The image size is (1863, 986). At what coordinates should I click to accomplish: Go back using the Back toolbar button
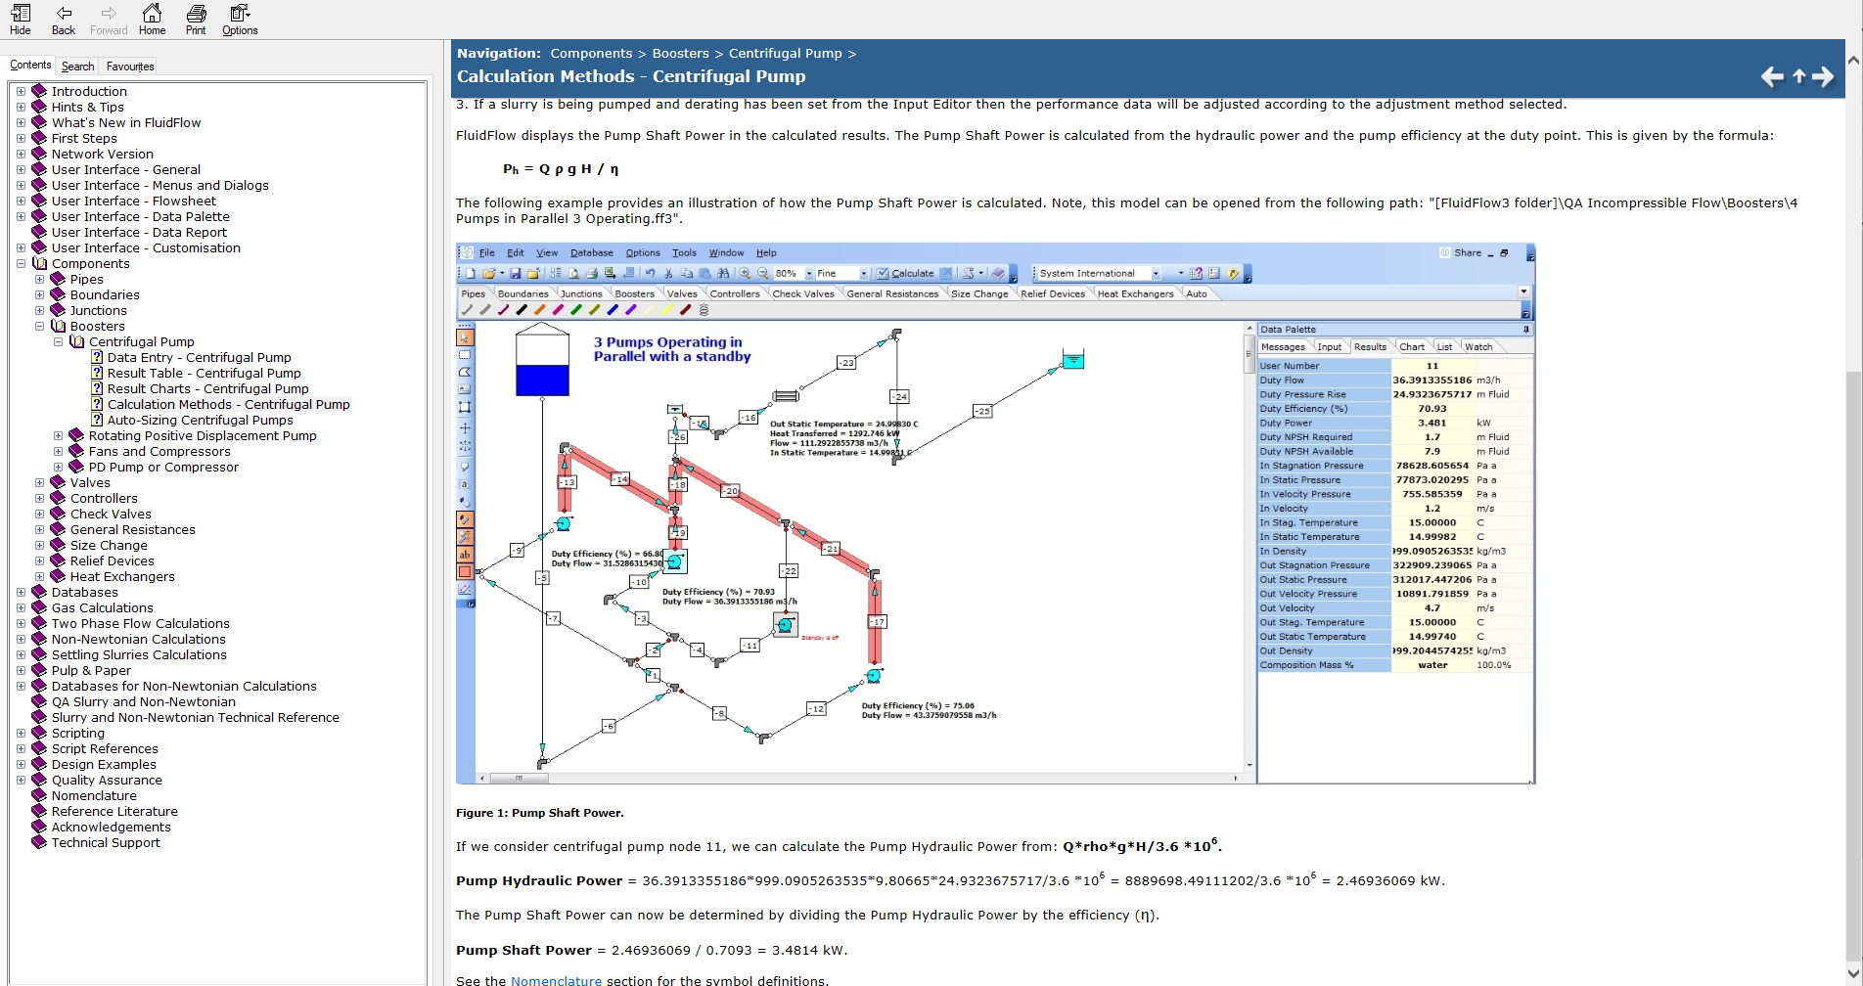pos(64,20)
